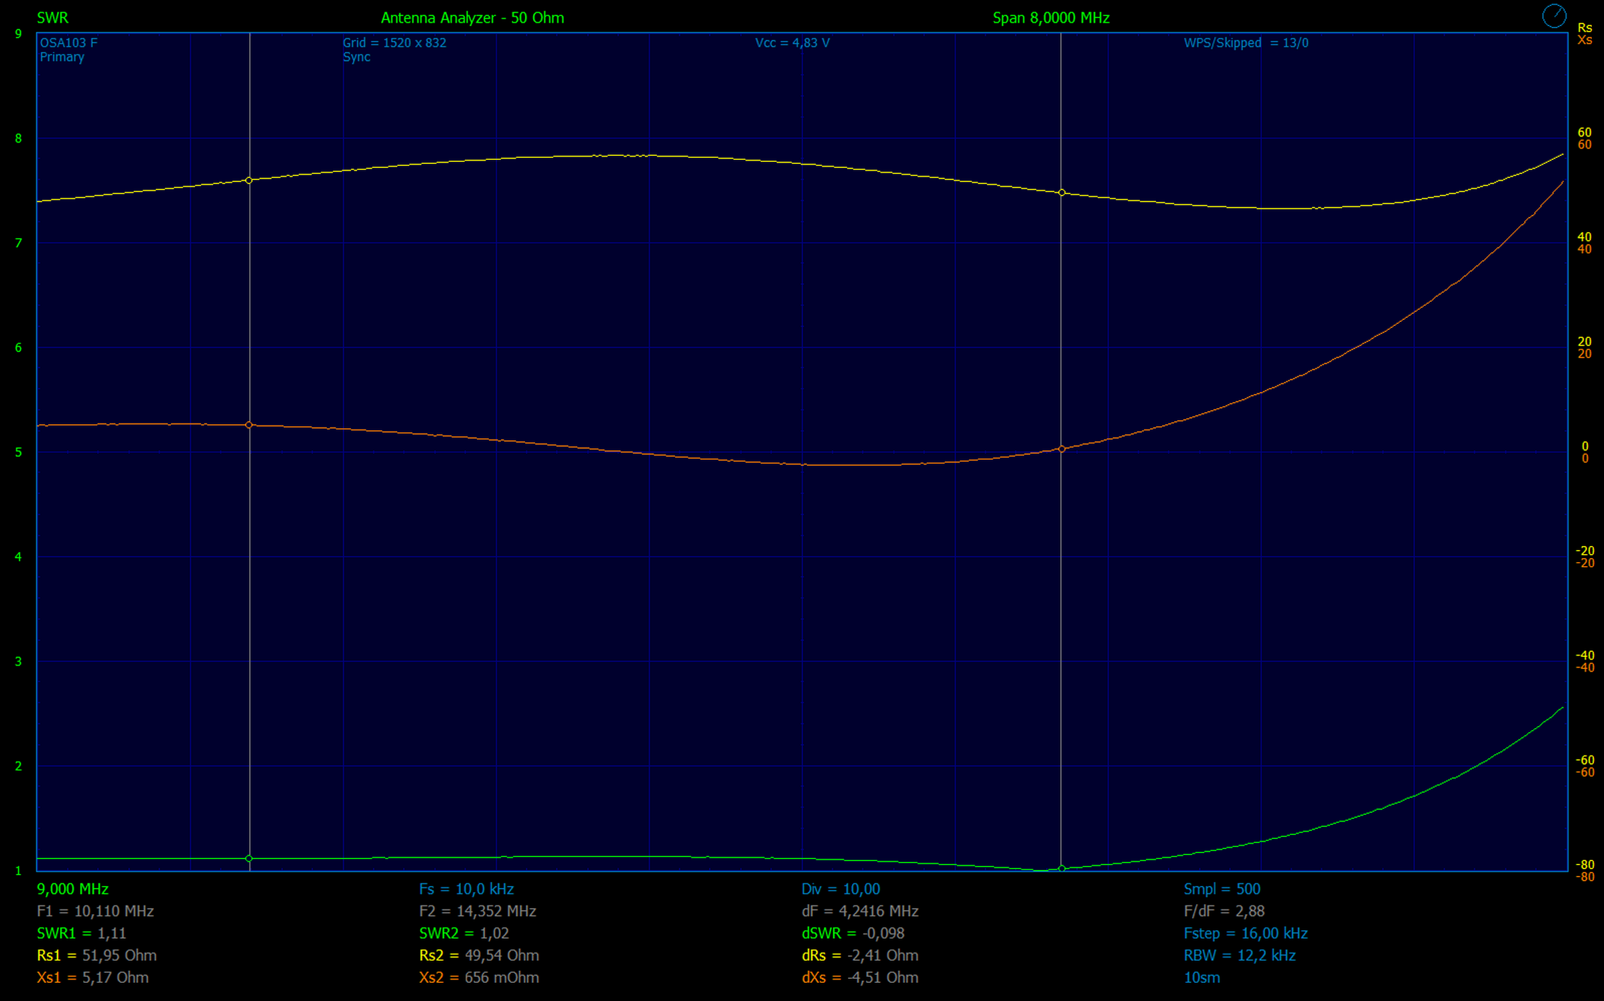Click the Antenna Analyzer - 50 Ohm title

point(472,18)
